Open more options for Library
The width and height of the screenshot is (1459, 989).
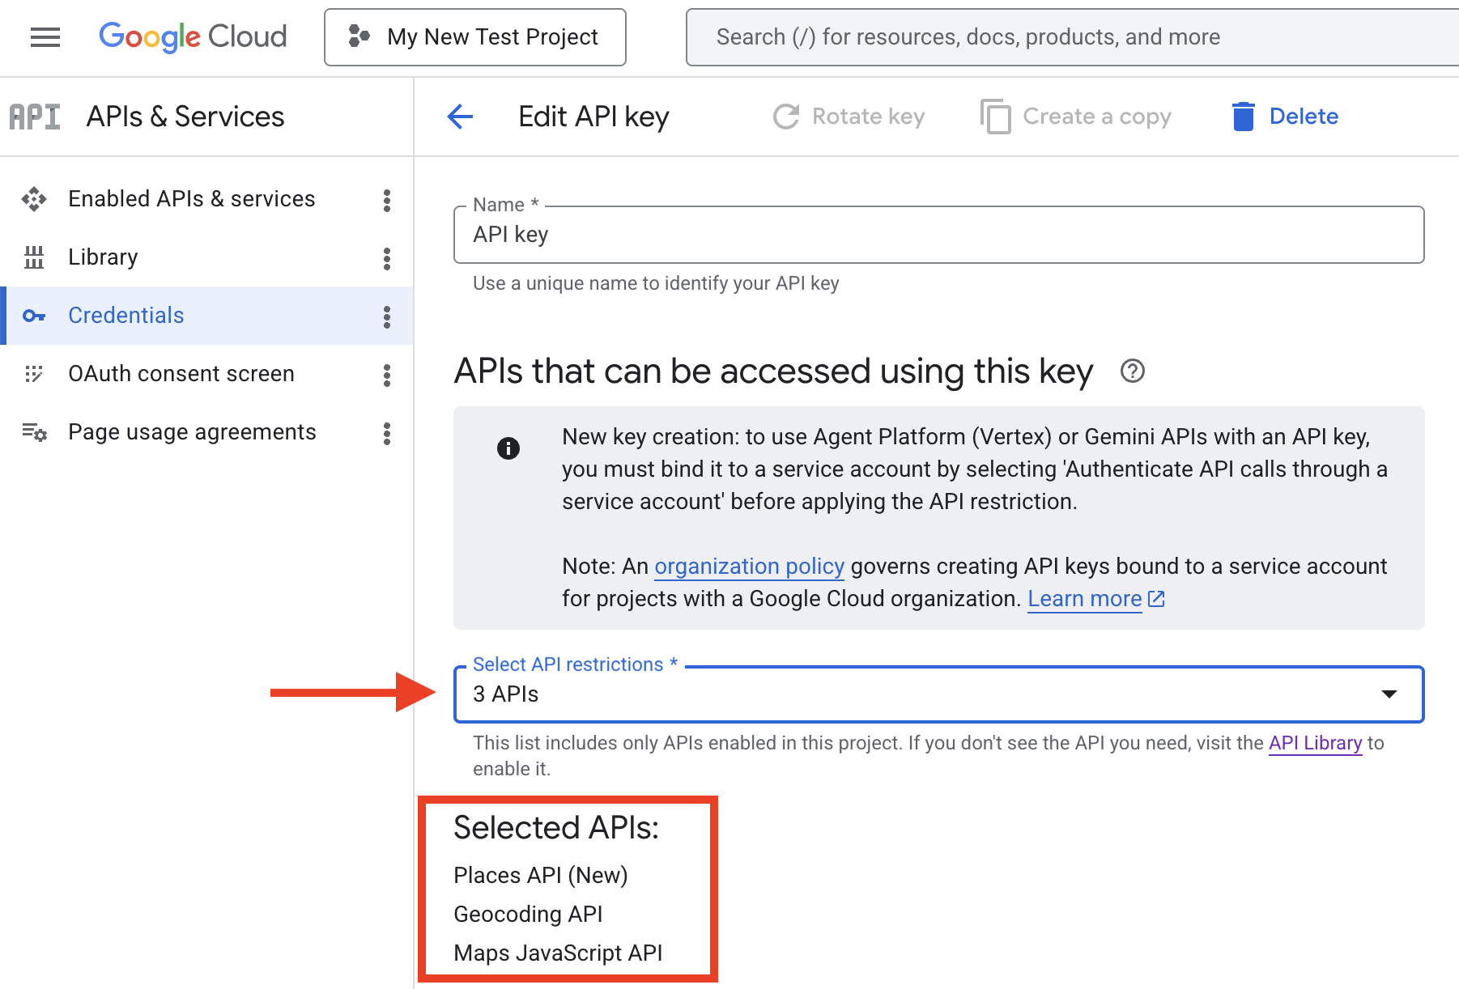387,258
